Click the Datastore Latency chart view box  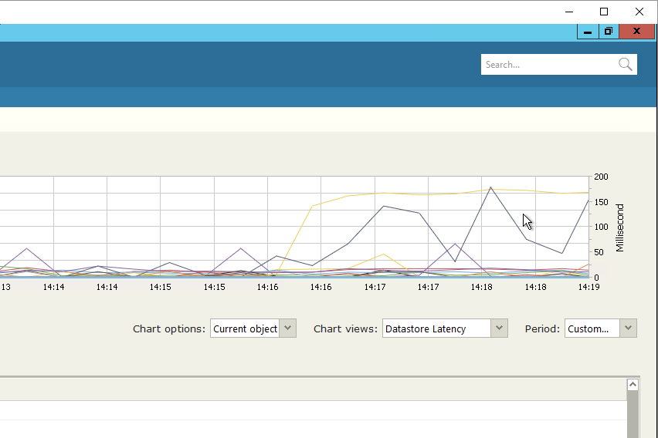[436, 328]
